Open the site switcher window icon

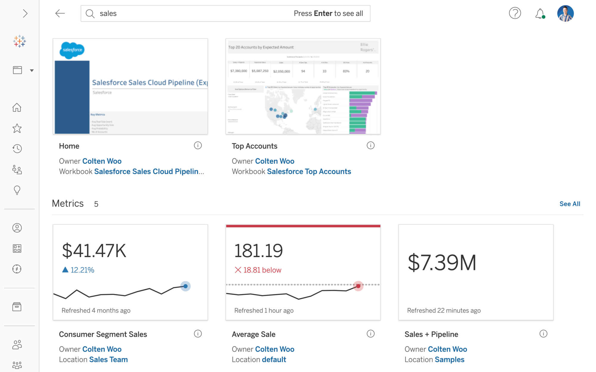pyautogui.click(x=17, y=70)
